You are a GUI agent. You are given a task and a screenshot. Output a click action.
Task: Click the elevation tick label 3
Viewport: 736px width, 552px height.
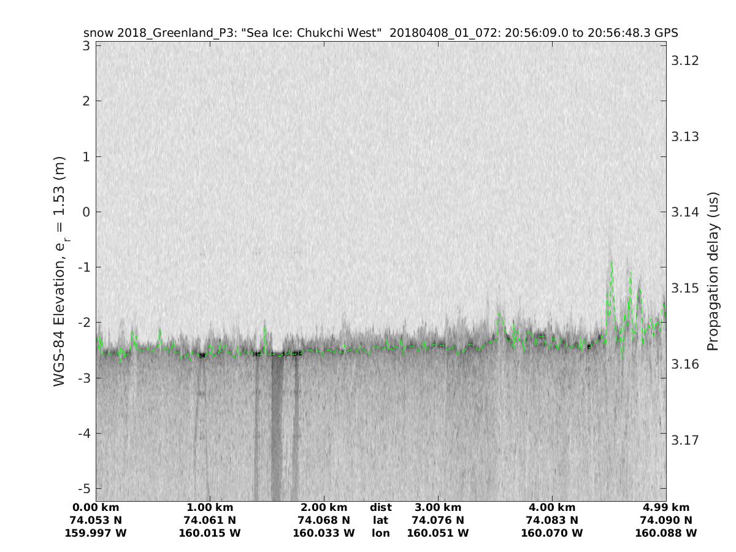[x=86, y=45]
